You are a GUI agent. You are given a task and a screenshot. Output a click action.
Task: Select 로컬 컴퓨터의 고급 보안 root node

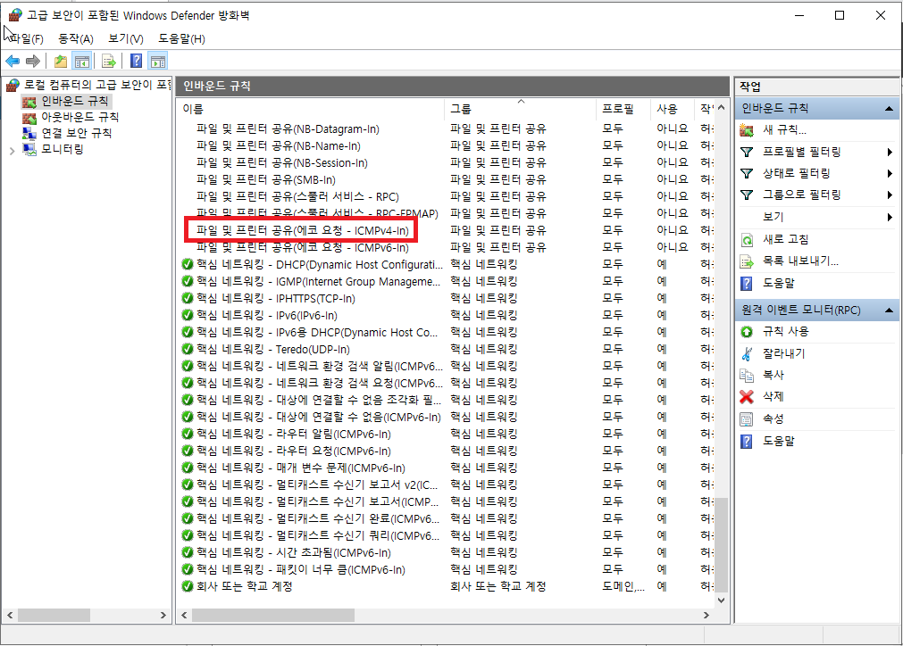pos(96,85)
